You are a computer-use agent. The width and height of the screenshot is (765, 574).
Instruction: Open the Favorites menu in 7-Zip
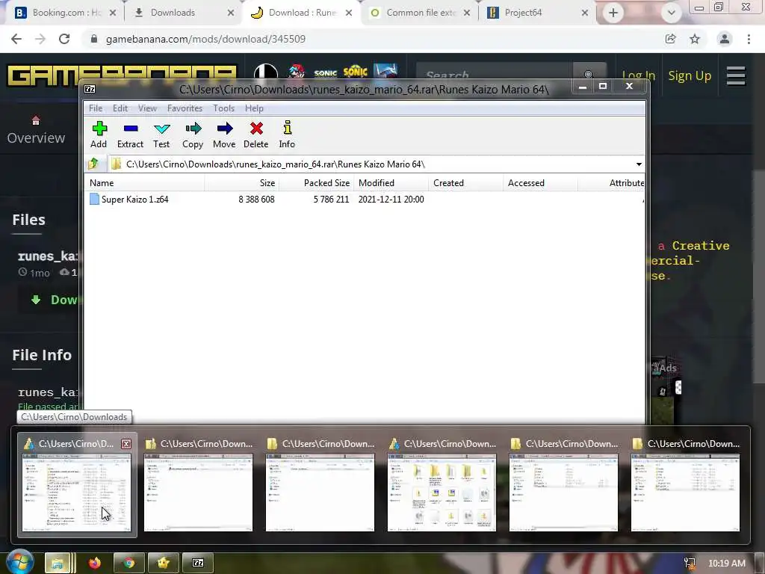click(x=185, y=108)
